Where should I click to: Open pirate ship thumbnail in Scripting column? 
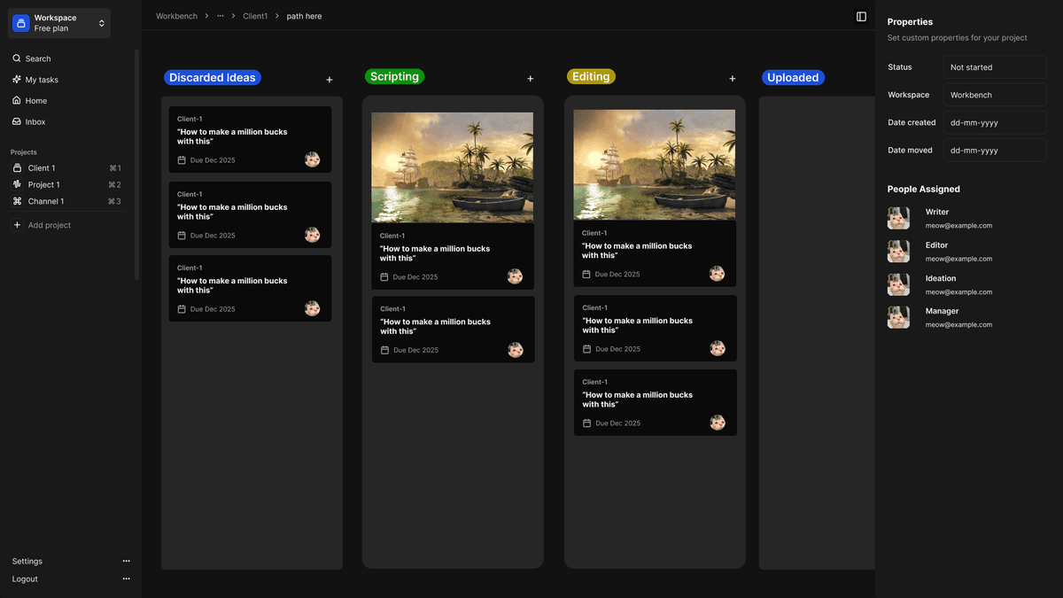coord(452,167)
